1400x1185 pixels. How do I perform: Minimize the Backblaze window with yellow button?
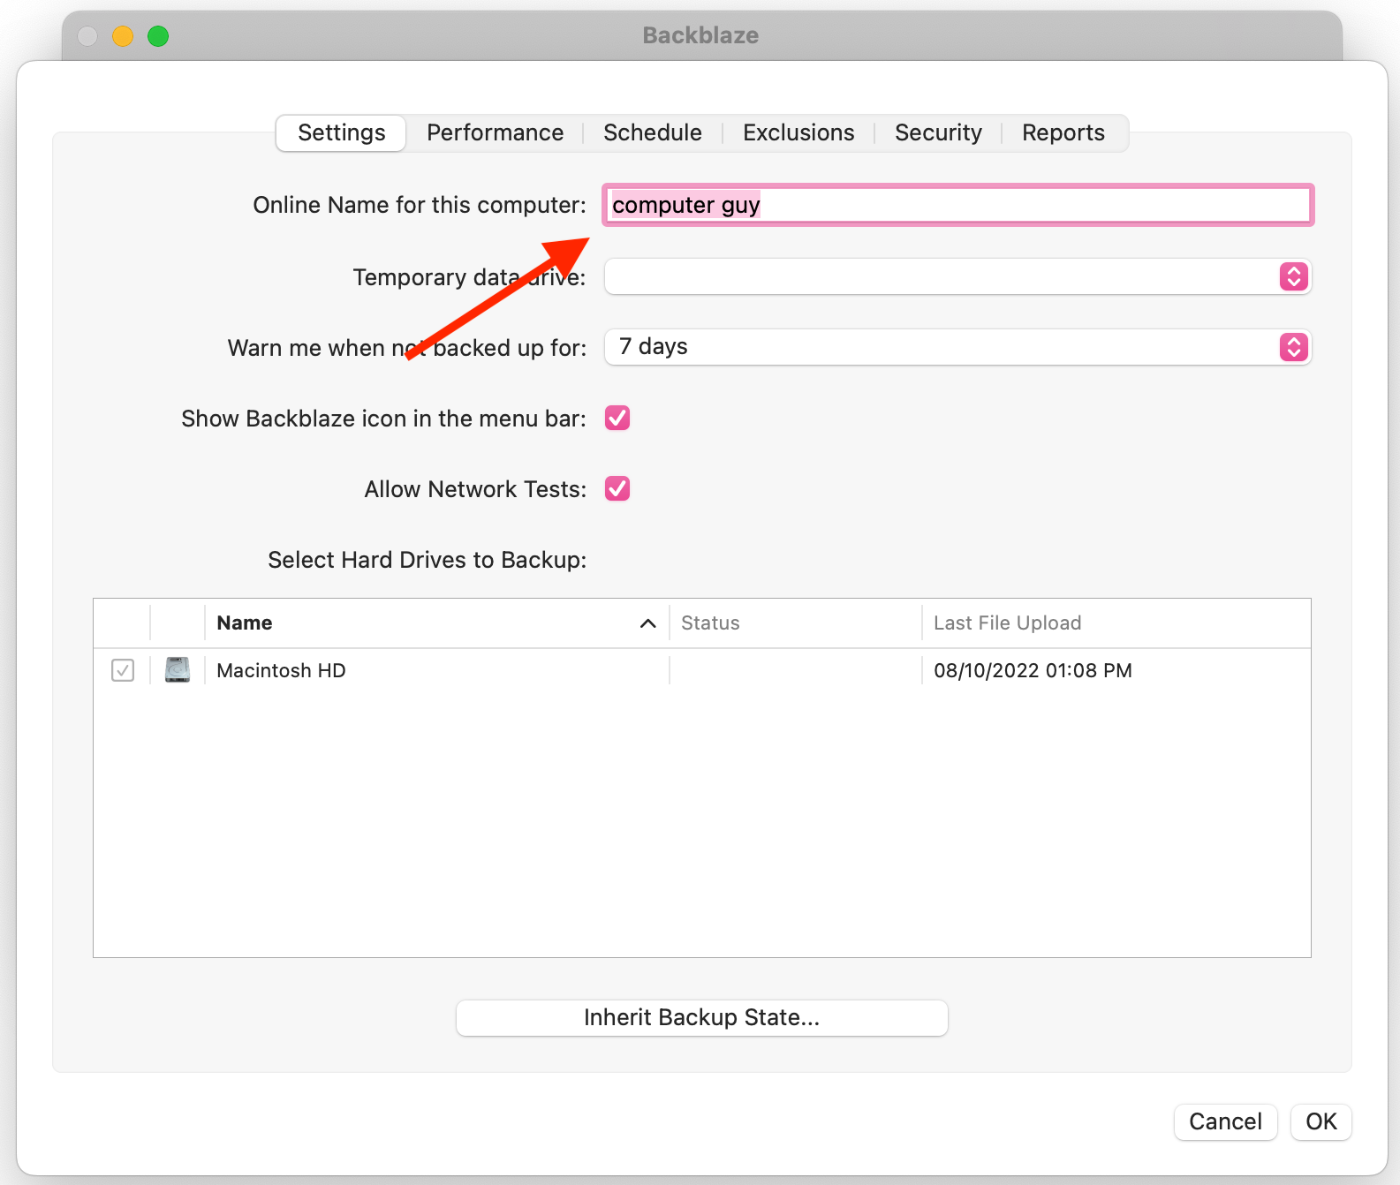click(123, 36)
